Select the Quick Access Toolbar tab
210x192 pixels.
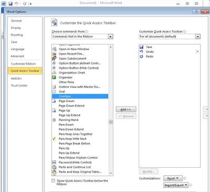point(25,71)
